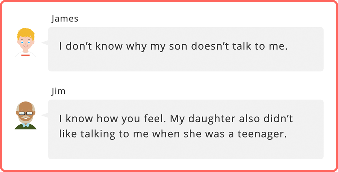The height and width of the screenshot is (172, 338).
Task: Click James's blond-haired avatar
Action: pos(26,43)
